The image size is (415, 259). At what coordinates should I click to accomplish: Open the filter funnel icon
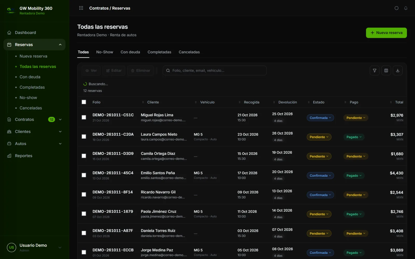click(375, 70)
